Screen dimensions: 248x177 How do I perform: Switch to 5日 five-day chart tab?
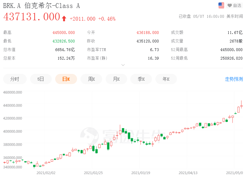[41, 79]
